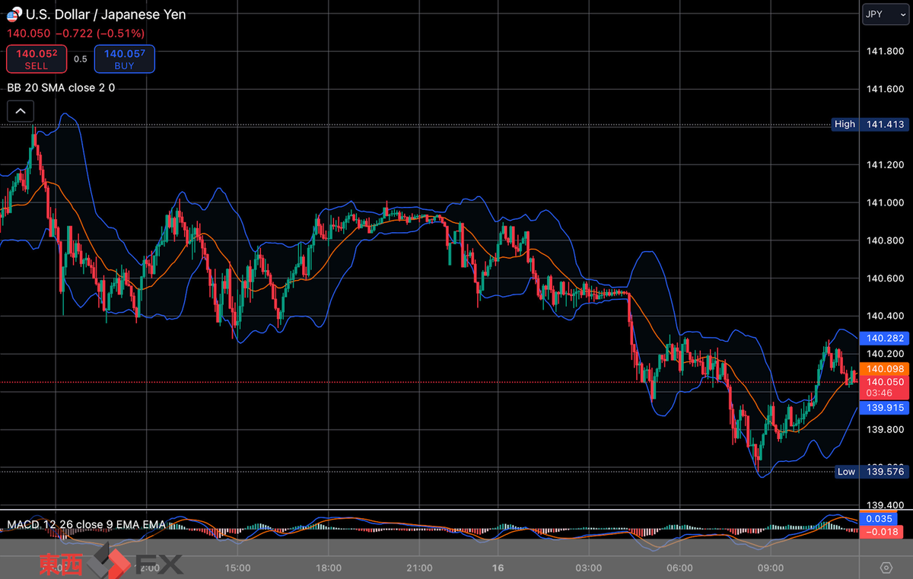
Task: Click the SELL button showing 140.052
Action: click(x=37, y=58)
